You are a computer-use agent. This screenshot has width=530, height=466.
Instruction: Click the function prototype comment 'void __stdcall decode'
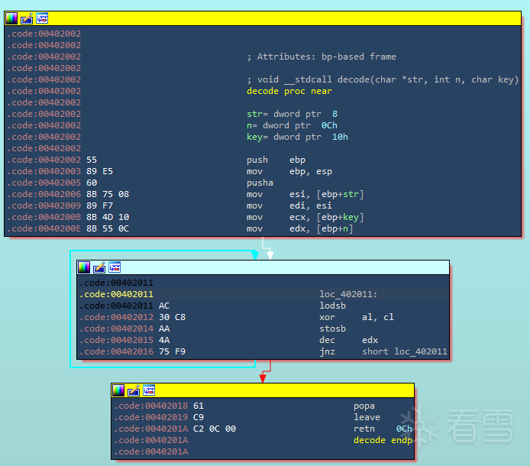coord(383,79)
